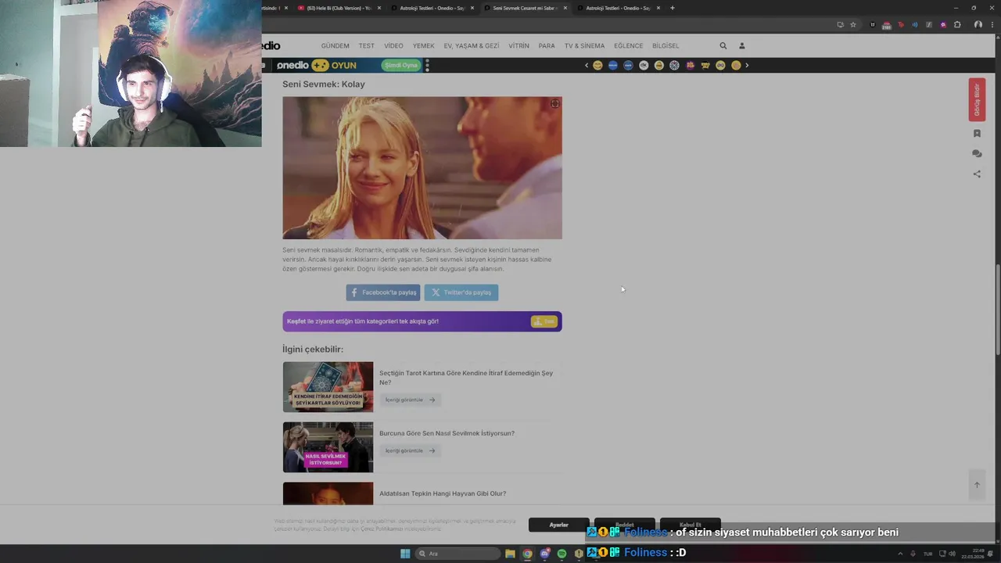1001x563 pixels.
Task: Click expand icon on result image corner
Action: (x=554, y=104)
